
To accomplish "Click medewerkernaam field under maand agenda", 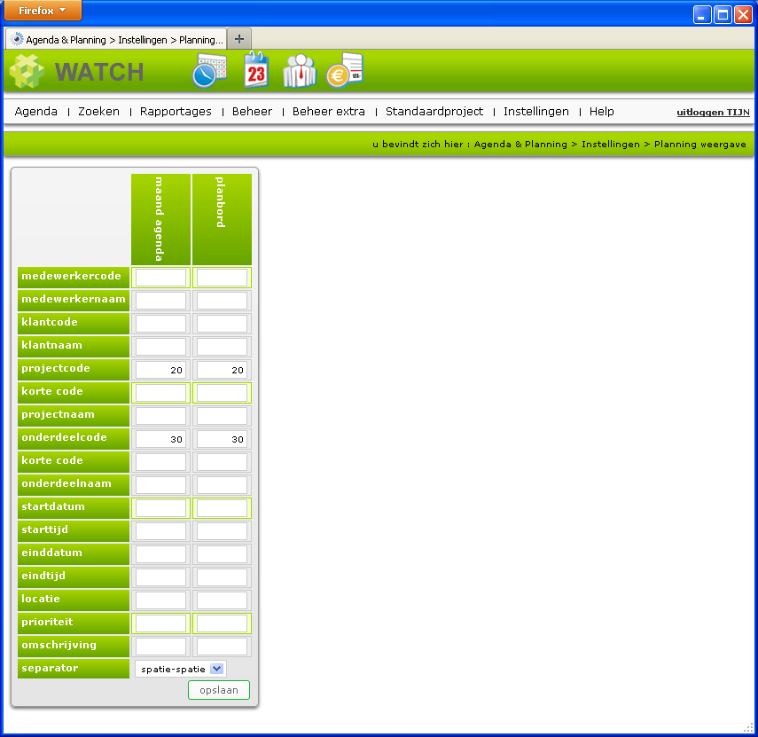I will (x=161, y=301).
